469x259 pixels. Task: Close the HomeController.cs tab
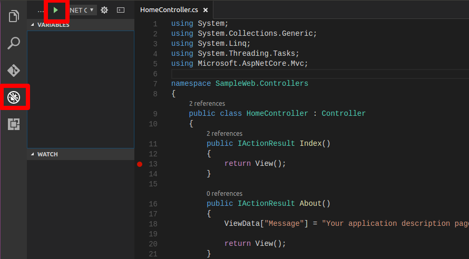point(206,10)
